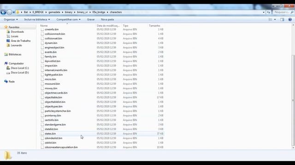Image resolution: width=295 pixels, height=165 pixels.
Task: Open Incluir na biblioteca menu
Action: [37, 19]
